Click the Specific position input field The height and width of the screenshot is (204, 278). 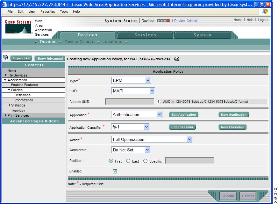click(x=189, y=161)
